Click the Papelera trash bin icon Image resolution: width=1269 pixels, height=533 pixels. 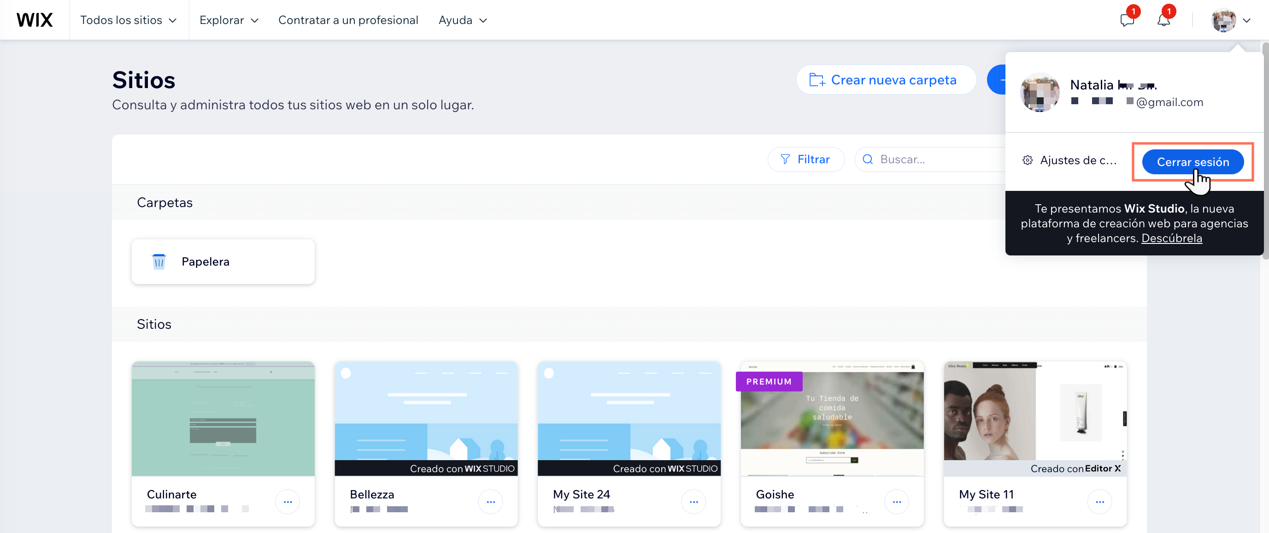click(159, 261)
